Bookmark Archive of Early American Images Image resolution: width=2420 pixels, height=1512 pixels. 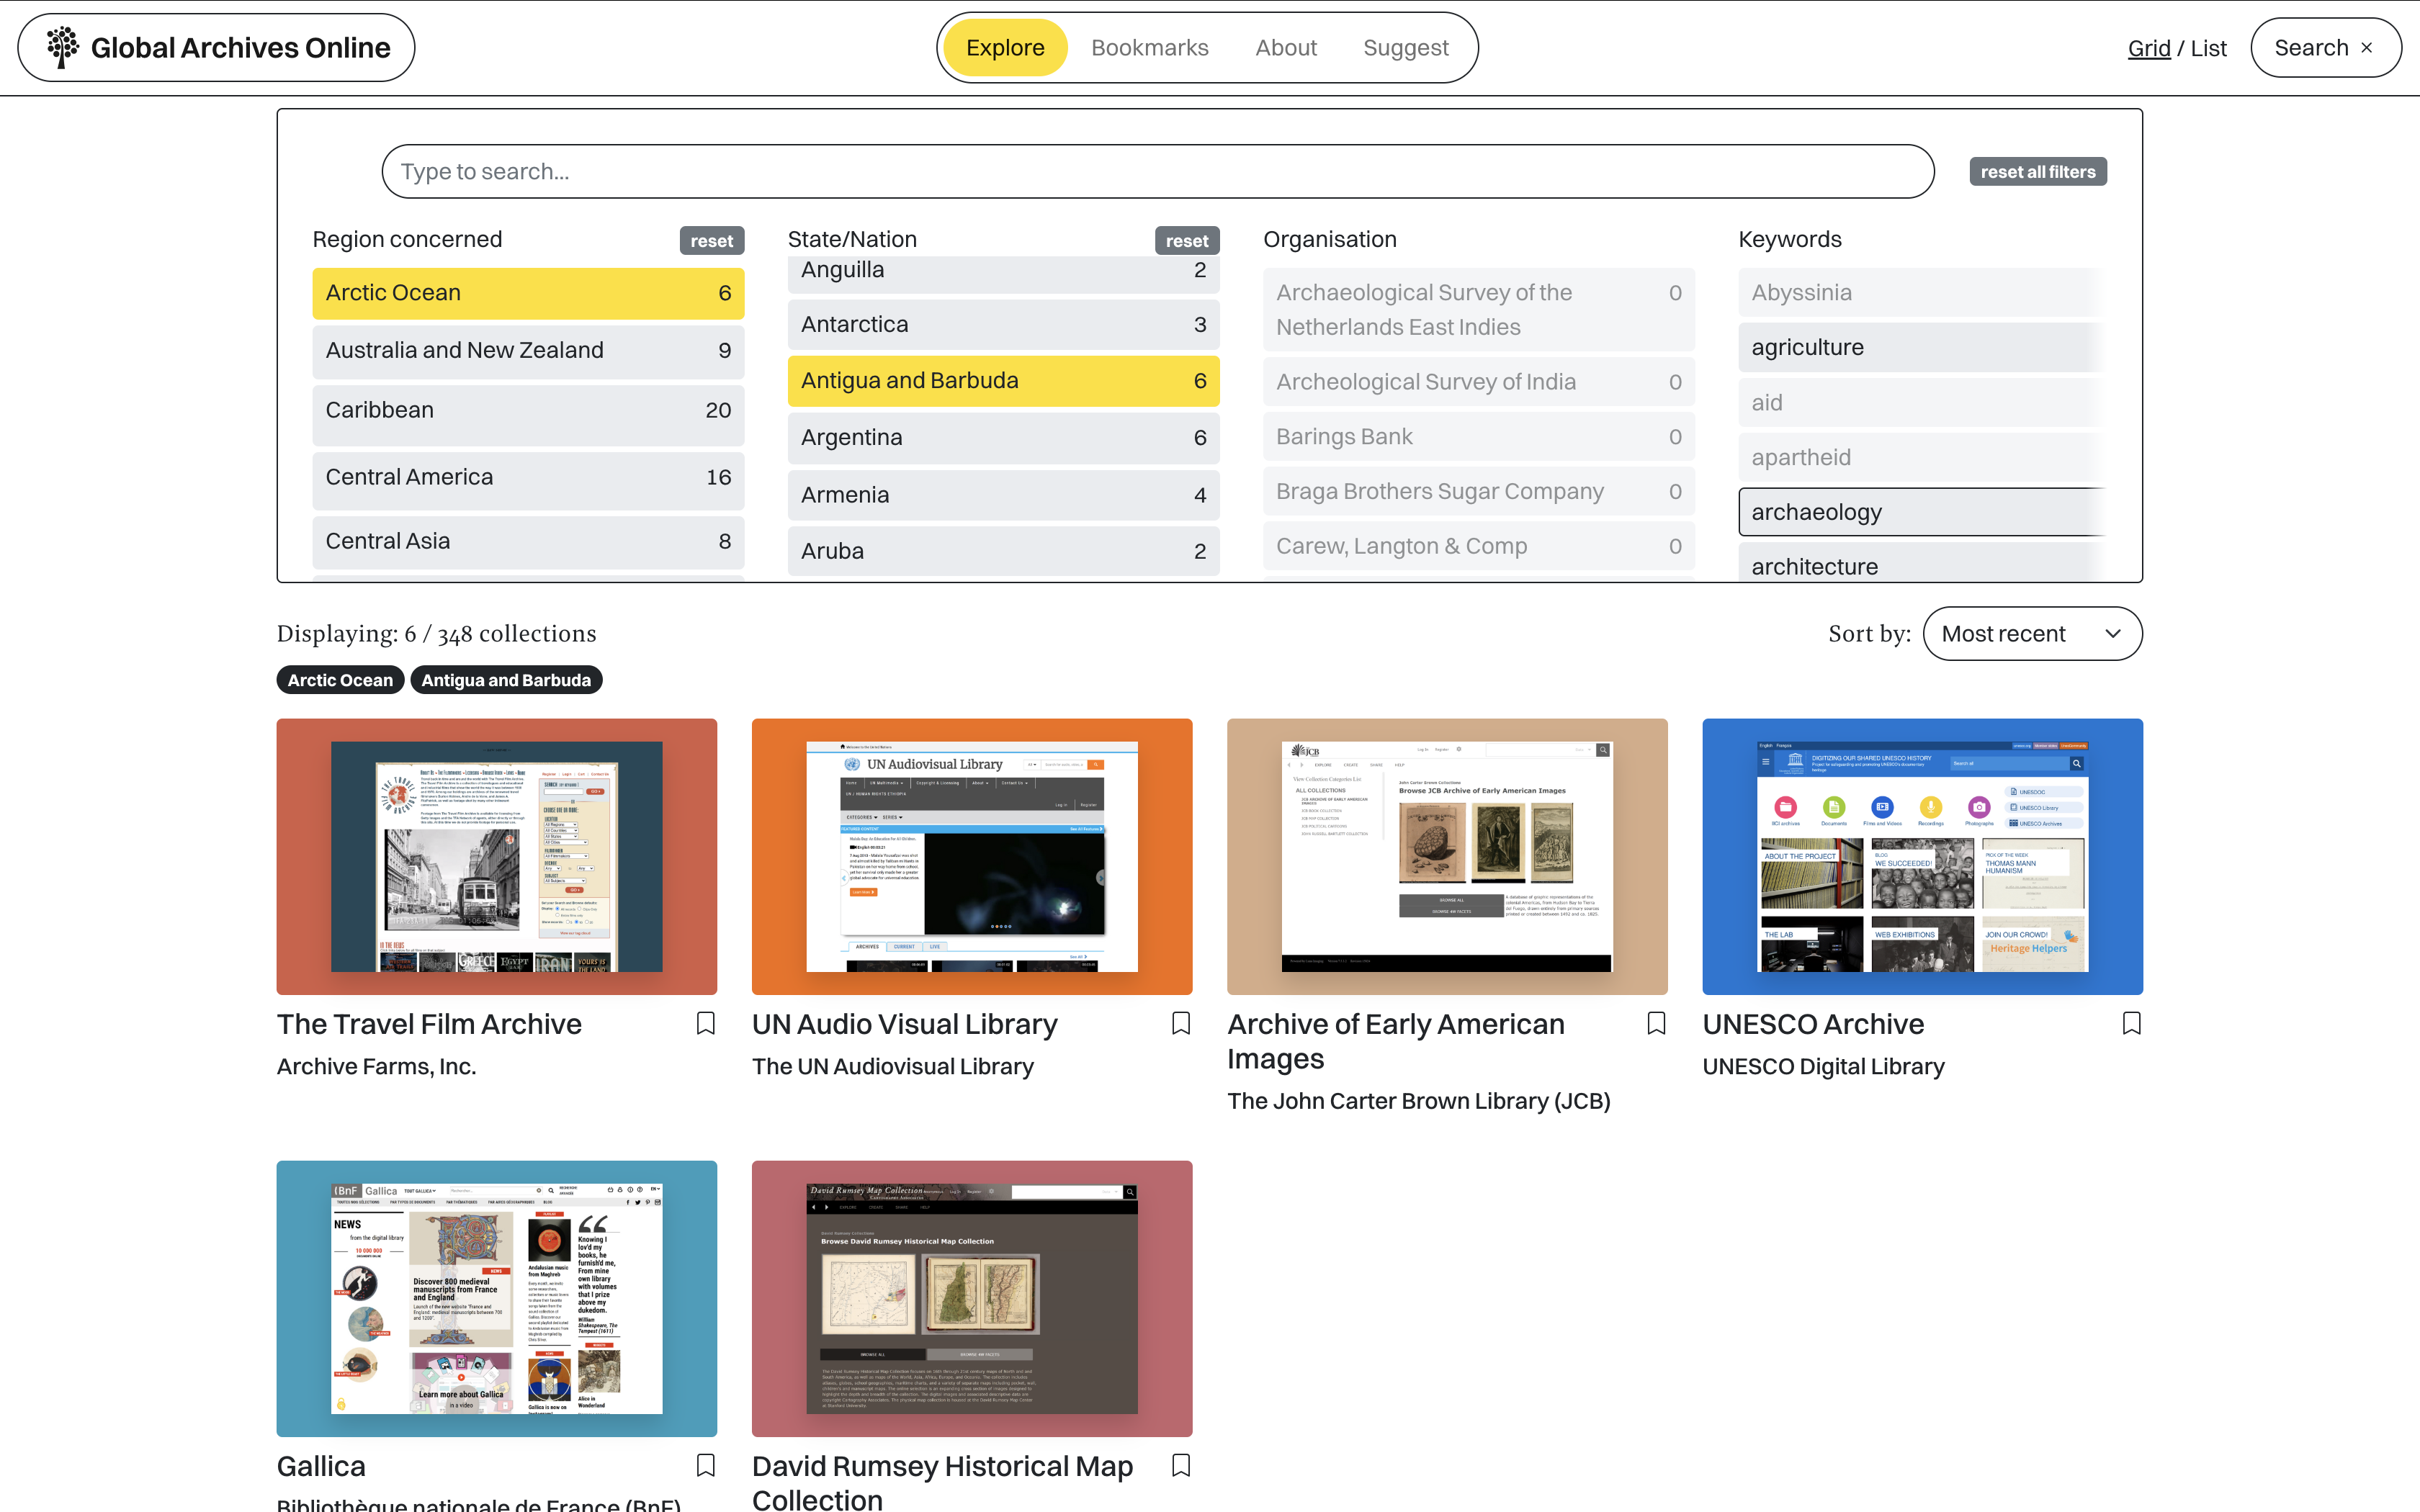1656,1023
